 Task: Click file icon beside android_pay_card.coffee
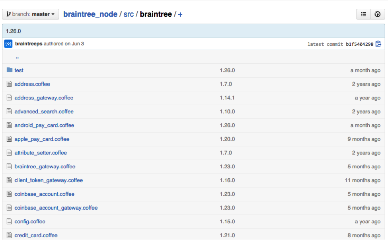click(9, 125)
